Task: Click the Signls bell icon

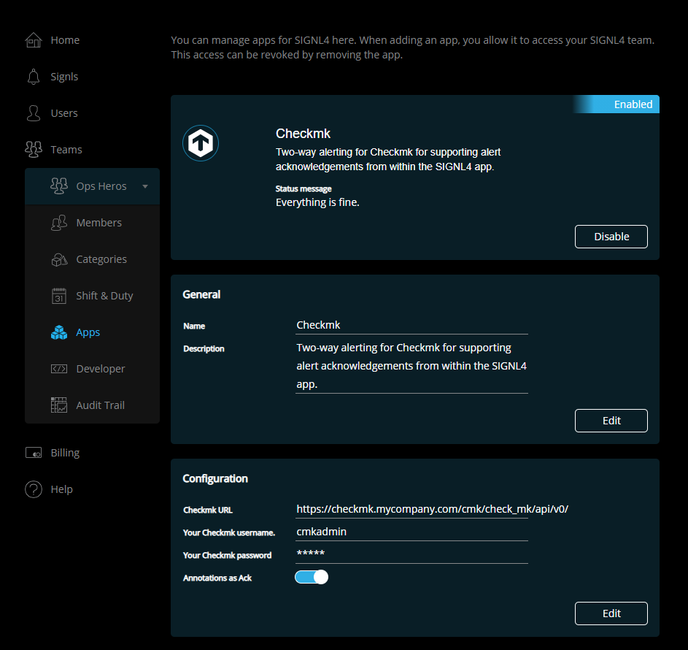Action: point(34,77)
